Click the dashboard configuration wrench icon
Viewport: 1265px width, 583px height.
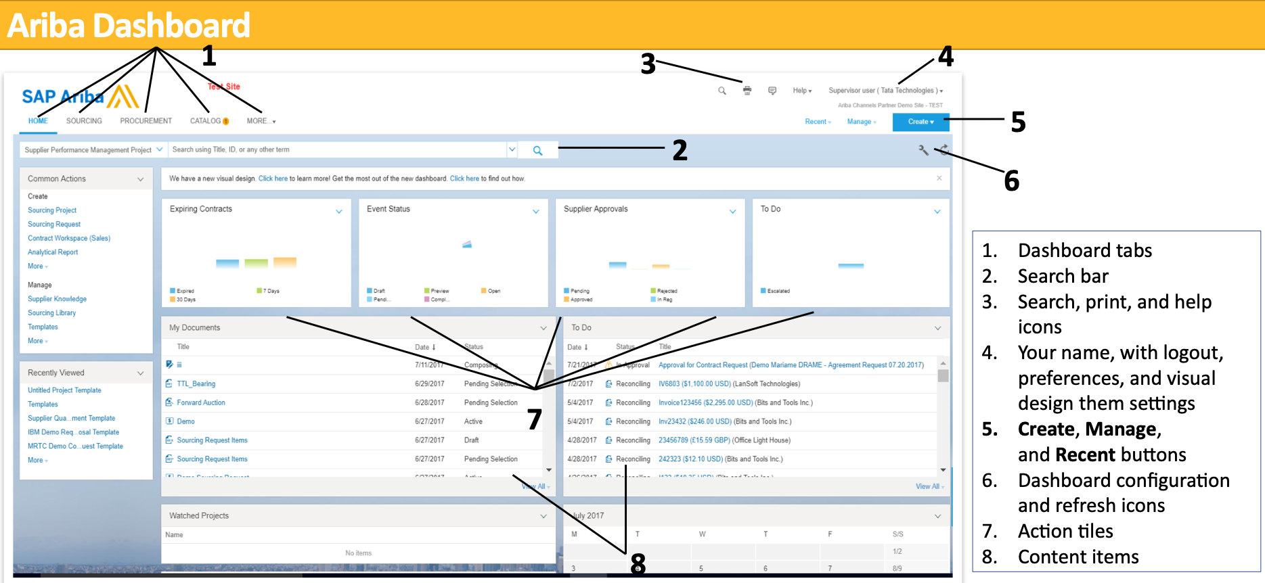(923, 150)
